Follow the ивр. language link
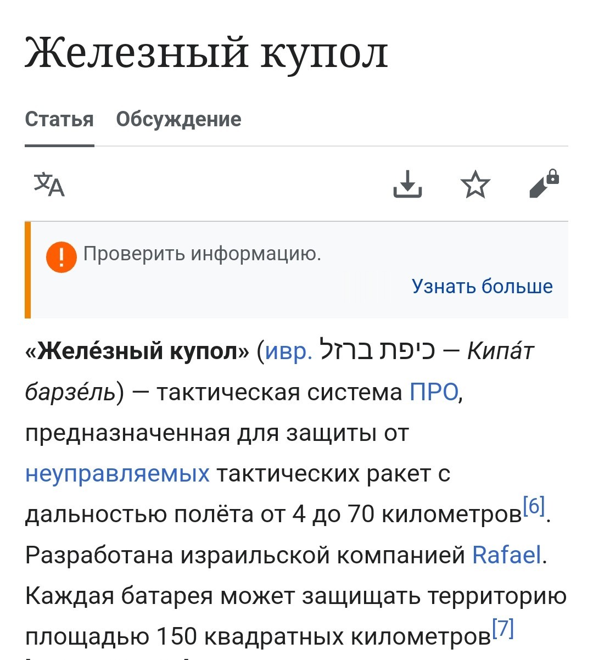Screen dimensions: 593x660 [x=289, y=351]
